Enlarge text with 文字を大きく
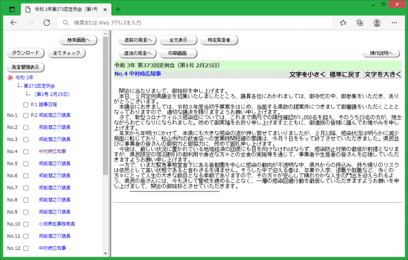Screen dimensions: 408x260 pos(383,74)
